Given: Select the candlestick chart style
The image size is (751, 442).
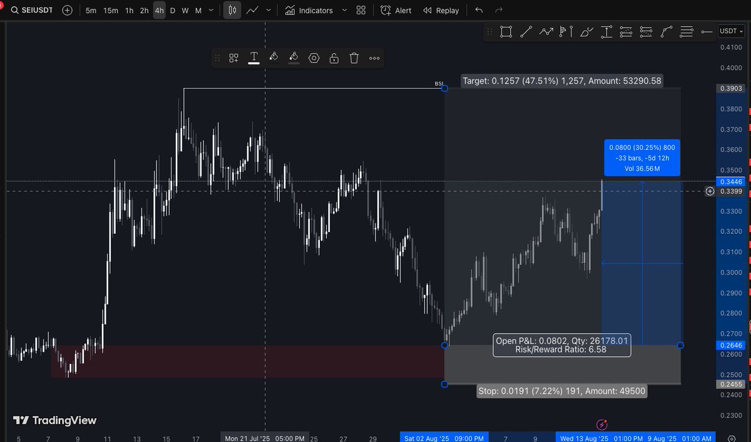Looking at the screenshot, I should (x=232, y=11).
